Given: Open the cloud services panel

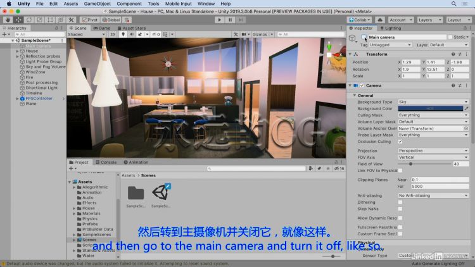Looking at the screenshot, I should (380, 20).
